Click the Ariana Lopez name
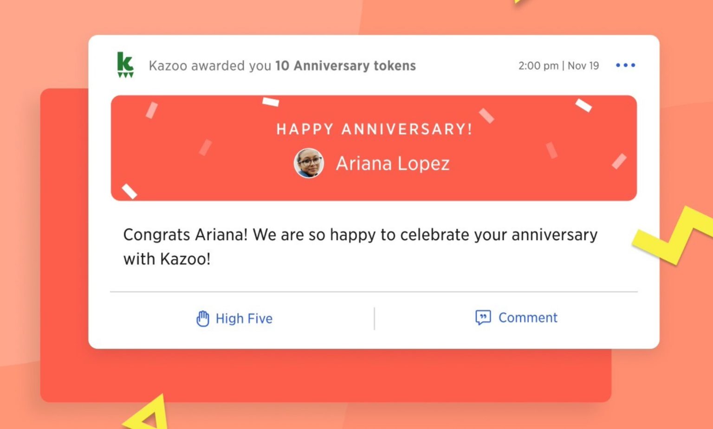The height and width of the screenshot is (429, 713). point(393,163)
